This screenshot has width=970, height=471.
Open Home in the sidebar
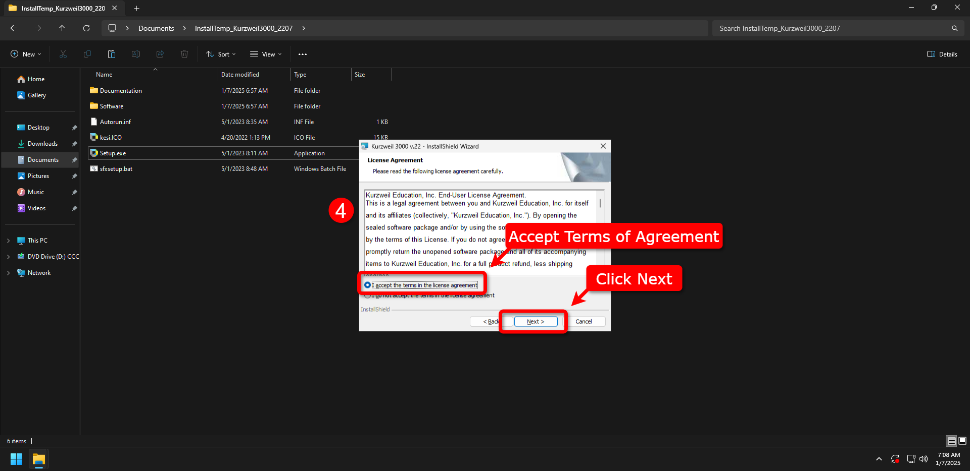pyautogui.click(x=31, y=79)
